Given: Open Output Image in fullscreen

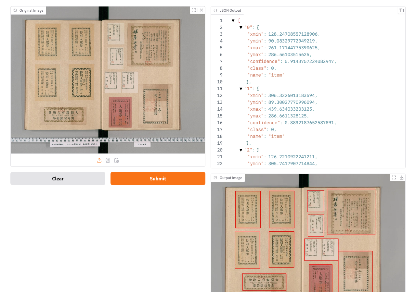Looking at the screenshot, I should 394,177.
